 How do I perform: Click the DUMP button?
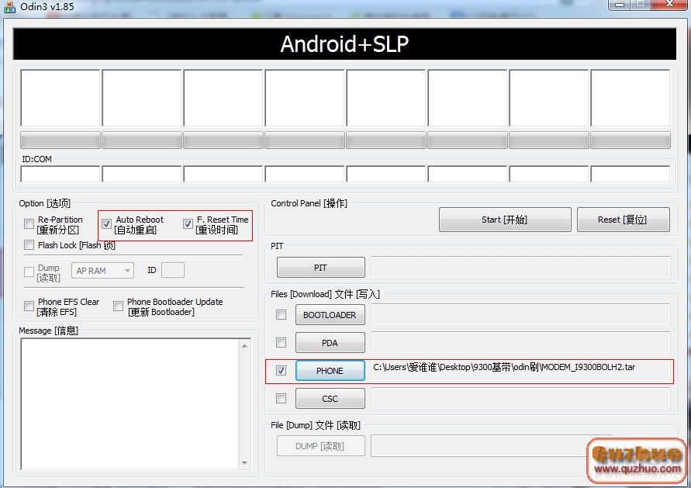pos(321,446)
